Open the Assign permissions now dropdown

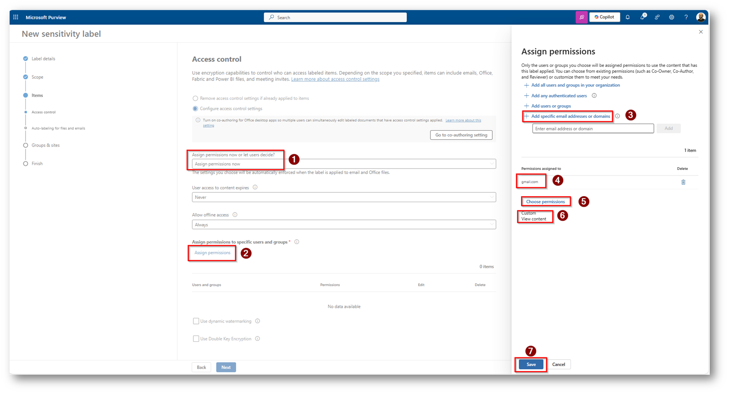344,164
